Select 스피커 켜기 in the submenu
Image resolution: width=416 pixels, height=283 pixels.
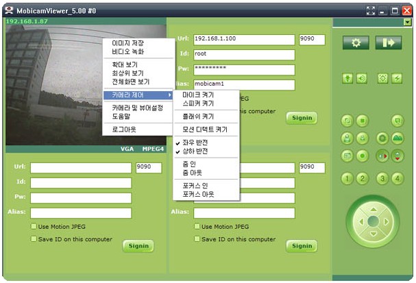coord(206,103)
